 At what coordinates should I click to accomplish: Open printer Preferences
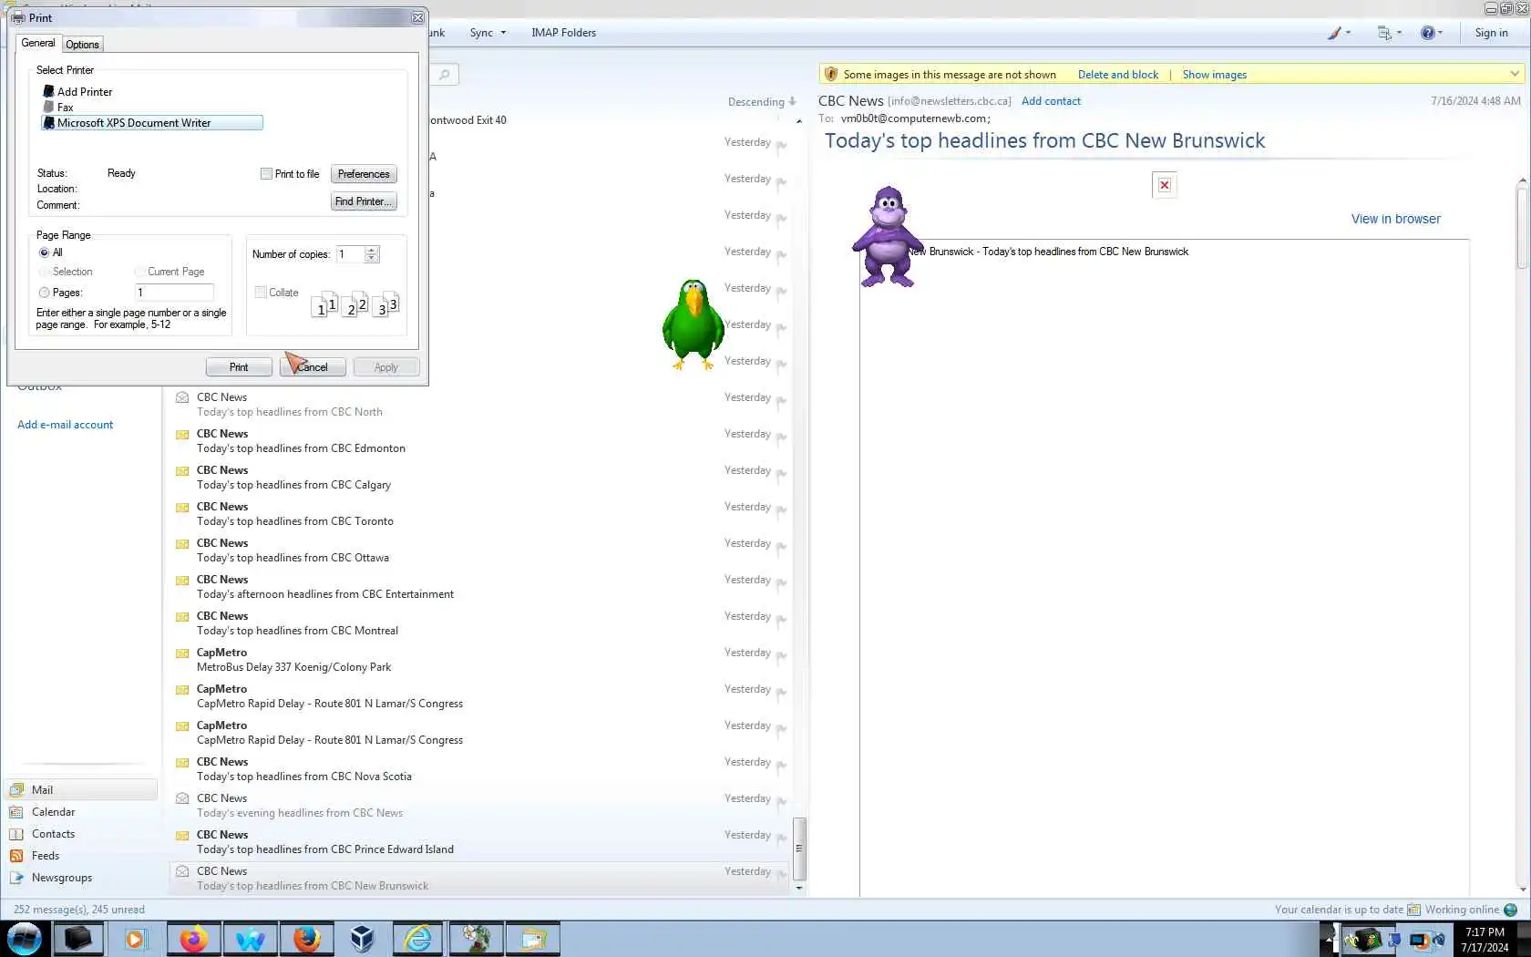[x=364, y=174]
